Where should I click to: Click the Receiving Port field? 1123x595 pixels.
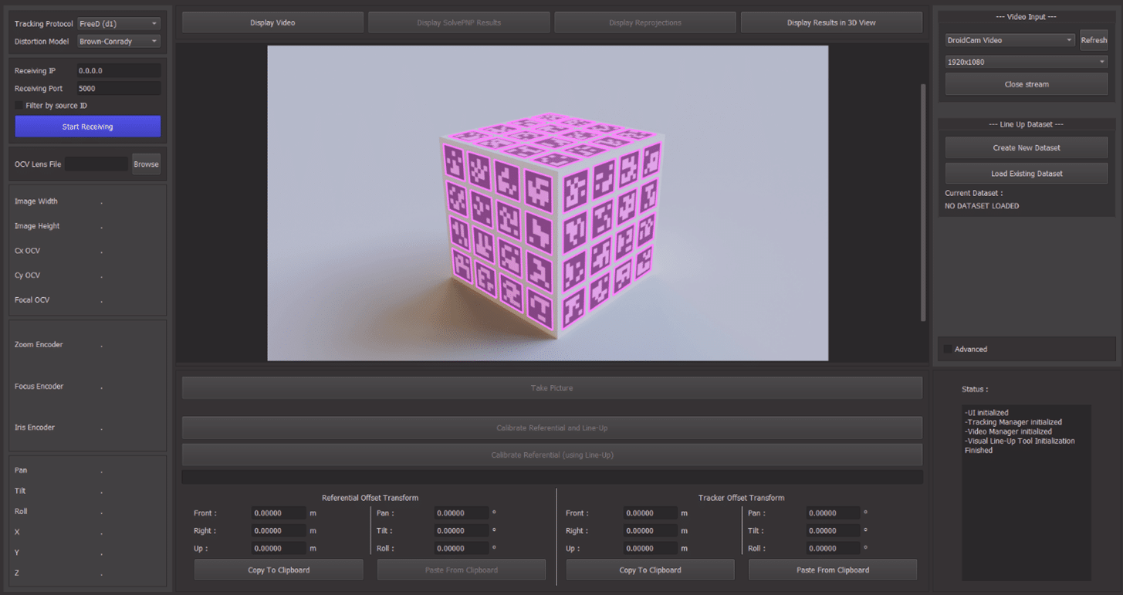118,89
